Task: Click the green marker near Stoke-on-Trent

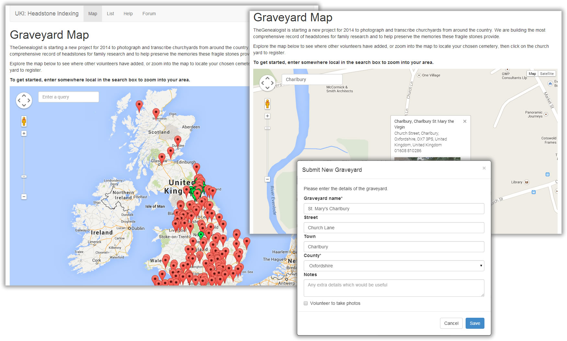Action: coord(201,235)
